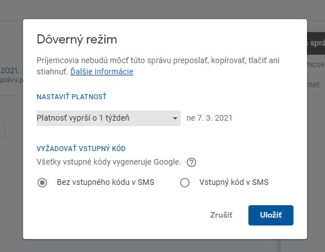
Task: Click the 'Vstupný kód v SMS' label text
Action: click(x=234, y=182)
